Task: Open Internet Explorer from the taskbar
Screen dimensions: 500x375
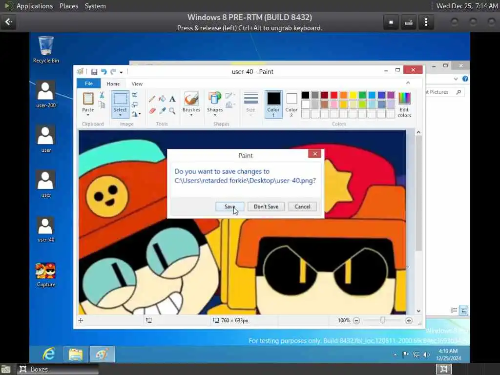Action: tap(49, 354)
